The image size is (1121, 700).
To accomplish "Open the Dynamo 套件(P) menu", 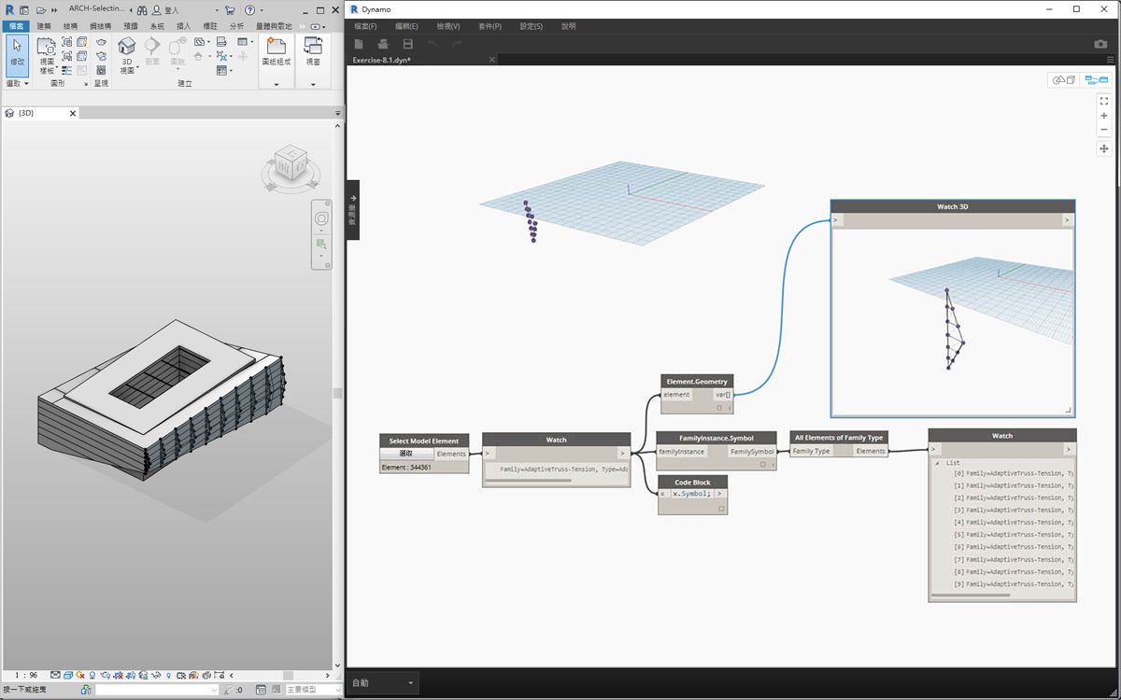I will click(489, 26).
